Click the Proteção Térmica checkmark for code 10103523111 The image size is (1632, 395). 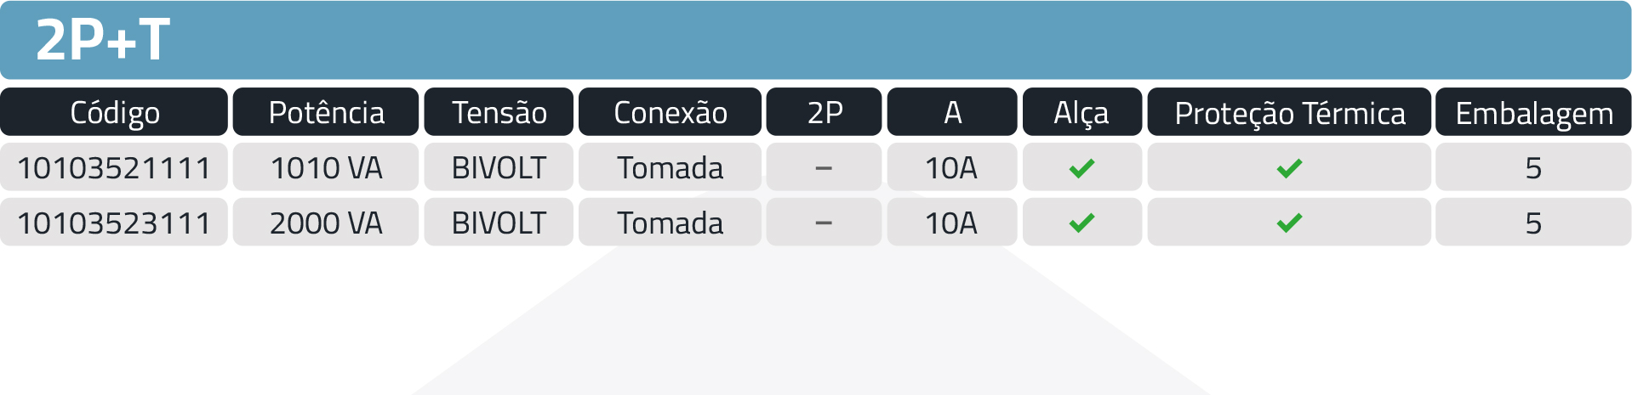[x=1289, y=223]
